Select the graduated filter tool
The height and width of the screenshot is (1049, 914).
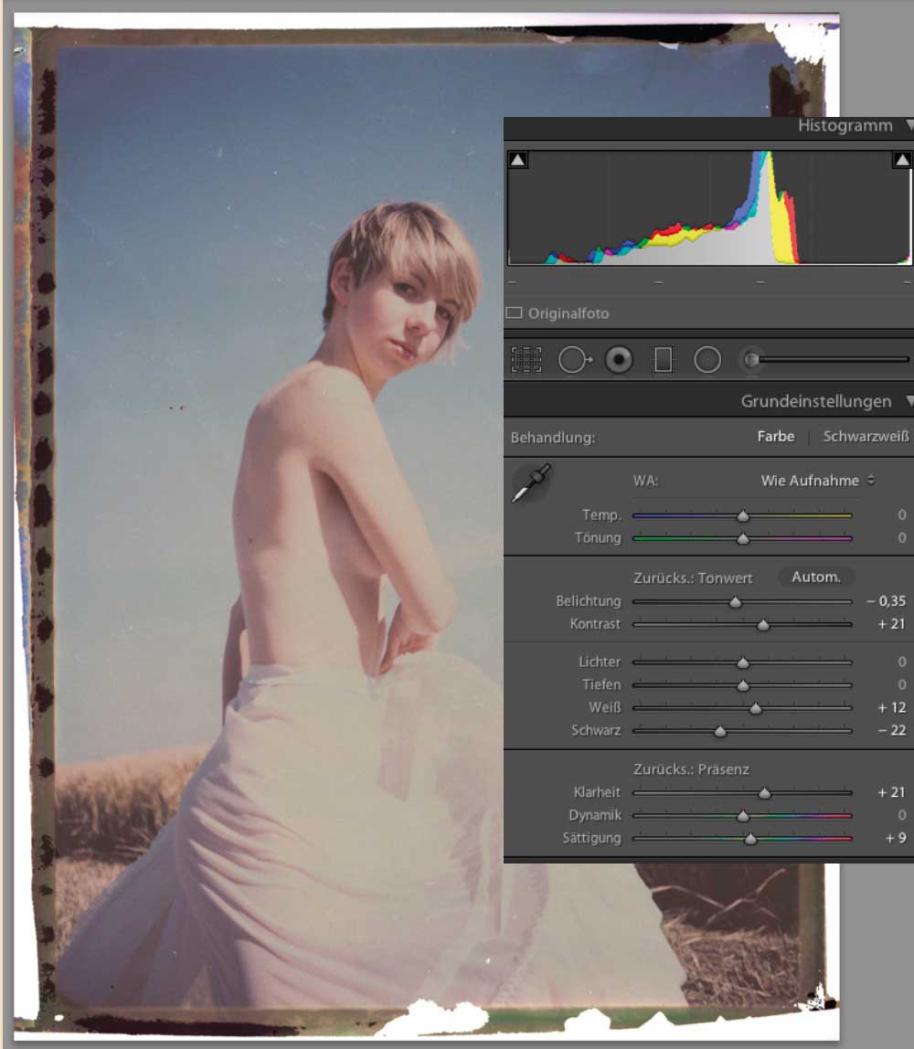click(x=663, y=360)
